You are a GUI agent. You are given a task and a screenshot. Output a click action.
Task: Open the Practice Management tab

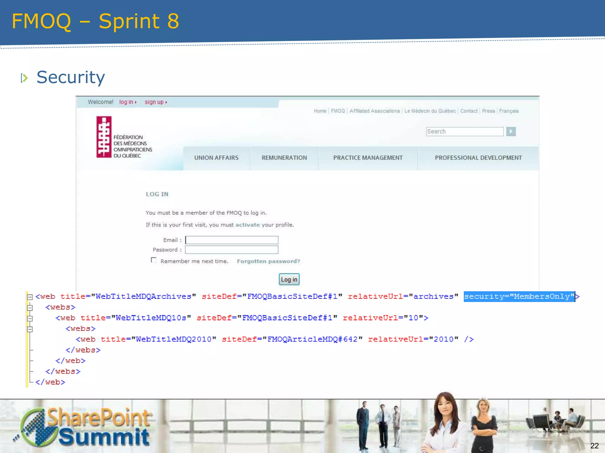pos(368,158)
